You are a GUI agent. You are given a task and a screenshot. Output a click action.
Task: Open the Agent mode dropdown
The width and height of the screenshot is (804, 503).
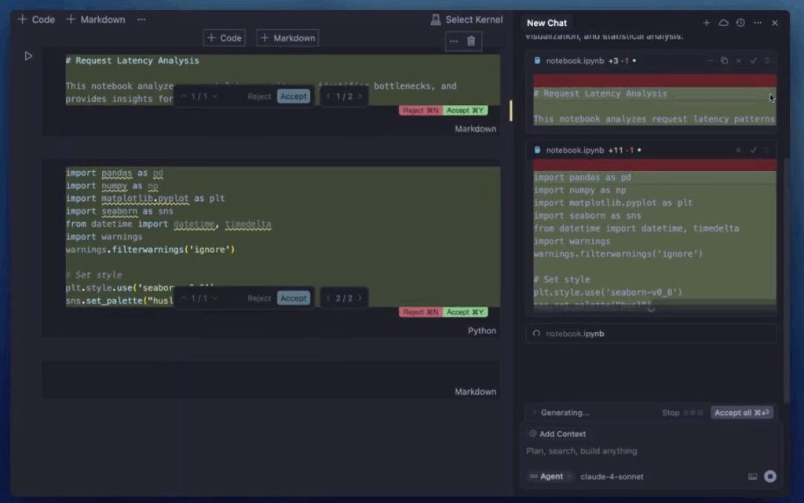[550, 476]
